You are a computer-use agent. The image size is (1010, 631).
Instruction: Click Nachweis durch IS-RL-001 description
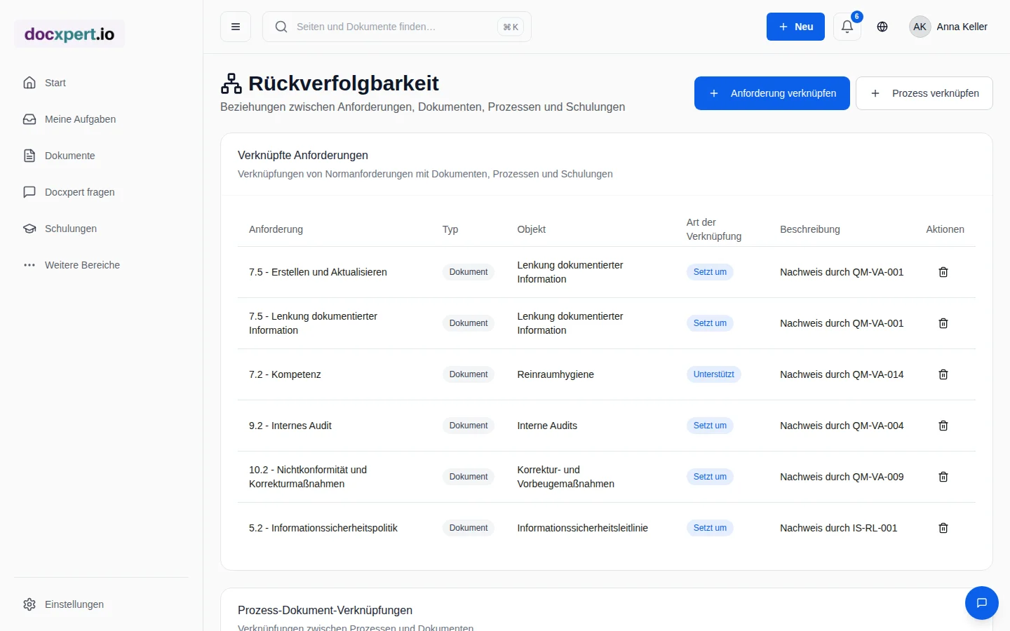tap(839, 528)
